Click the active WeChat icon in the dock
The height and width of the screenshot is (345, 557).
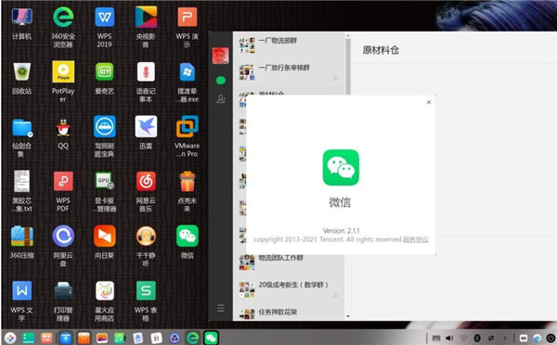(x=211, y=338)
